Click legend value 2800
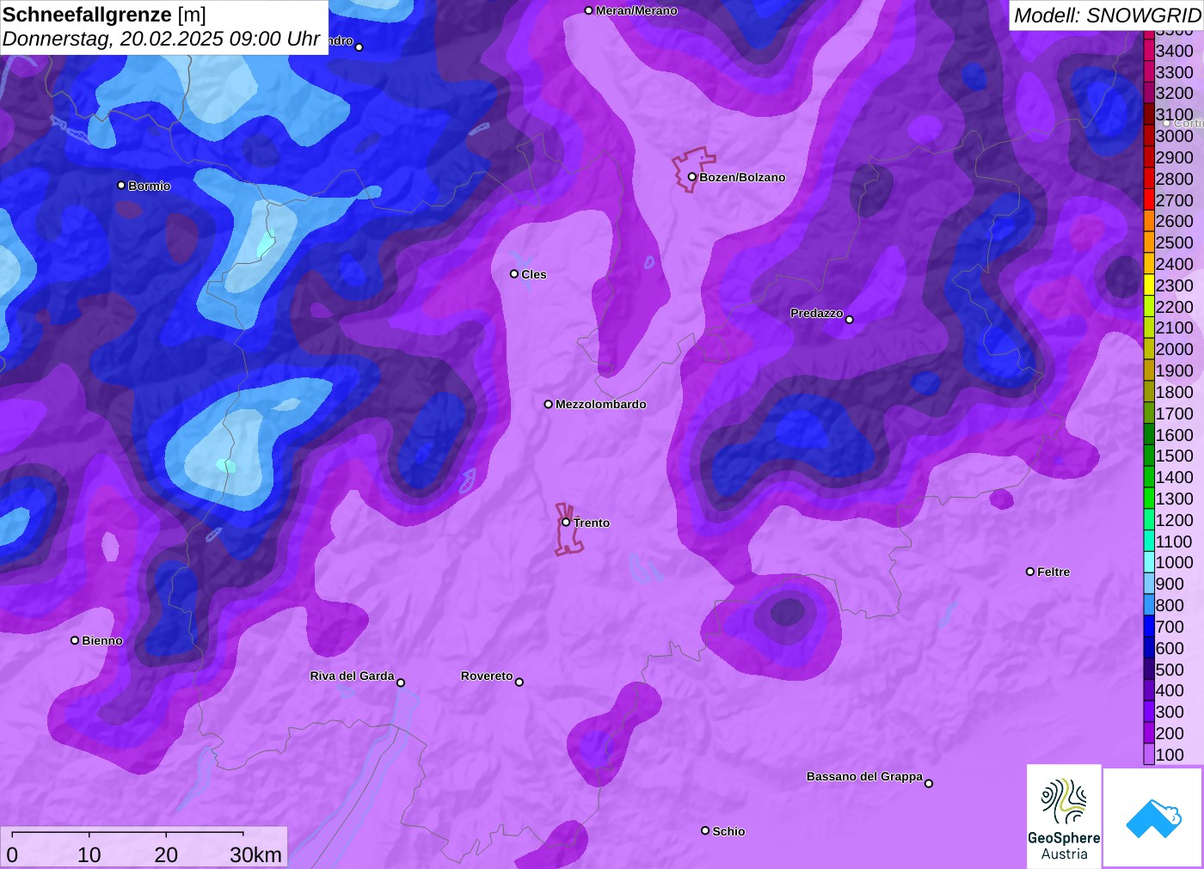This screenshot has width=1204, height=869. (1175, 179)
